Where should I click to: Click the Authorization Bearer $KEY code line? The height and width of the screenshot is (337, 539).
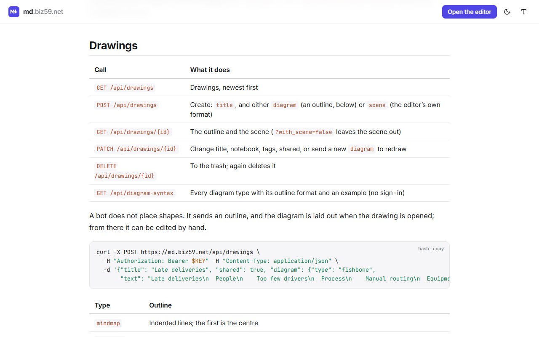click(x=221, y=261)
